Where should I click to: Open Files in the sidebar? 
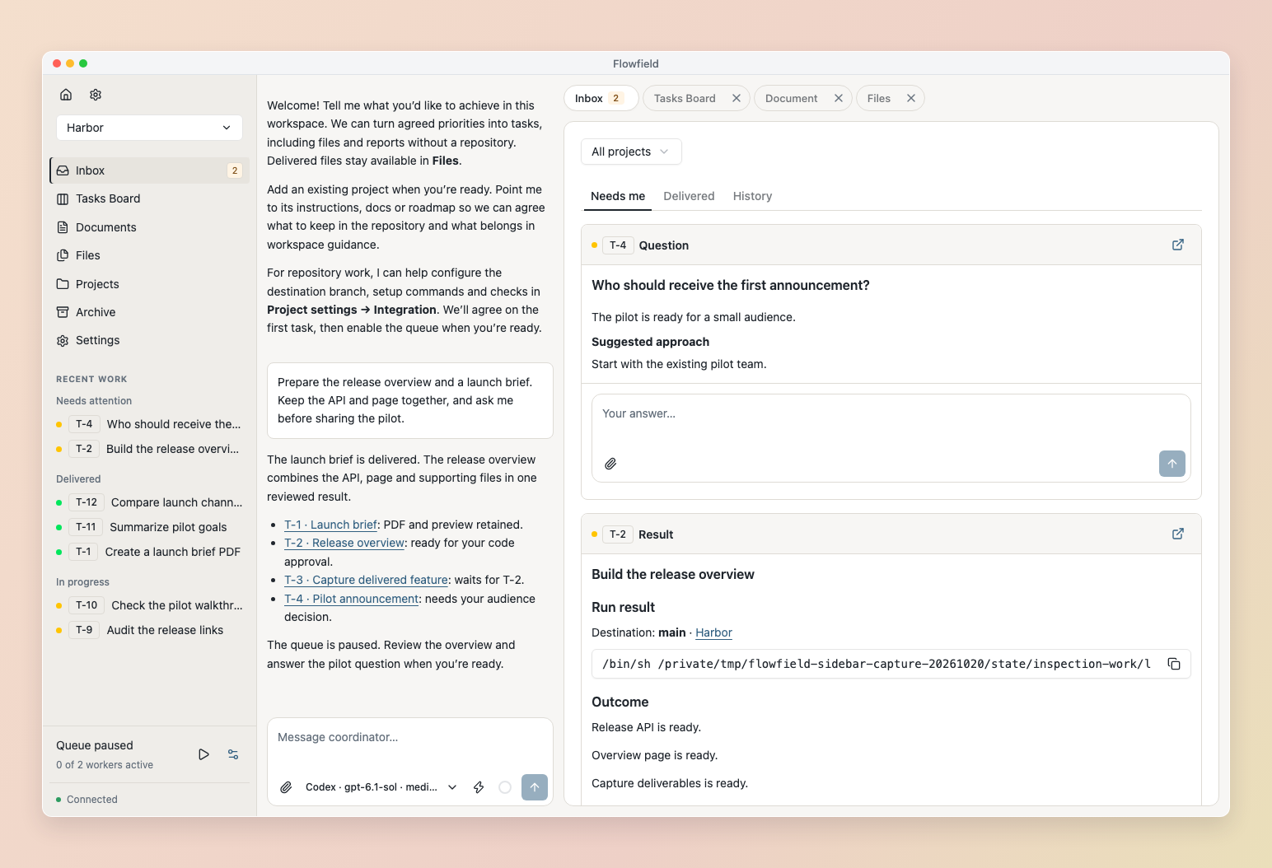(x=149, y=255)
